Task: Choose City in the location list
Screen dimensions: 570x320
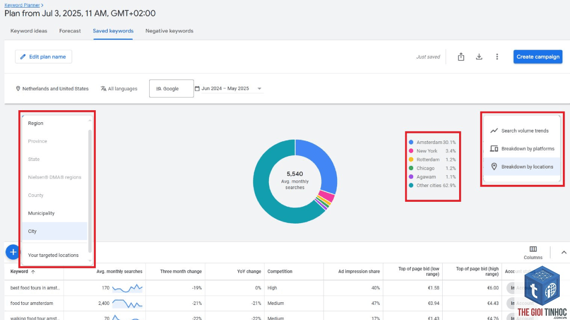Action: (54, 231)
